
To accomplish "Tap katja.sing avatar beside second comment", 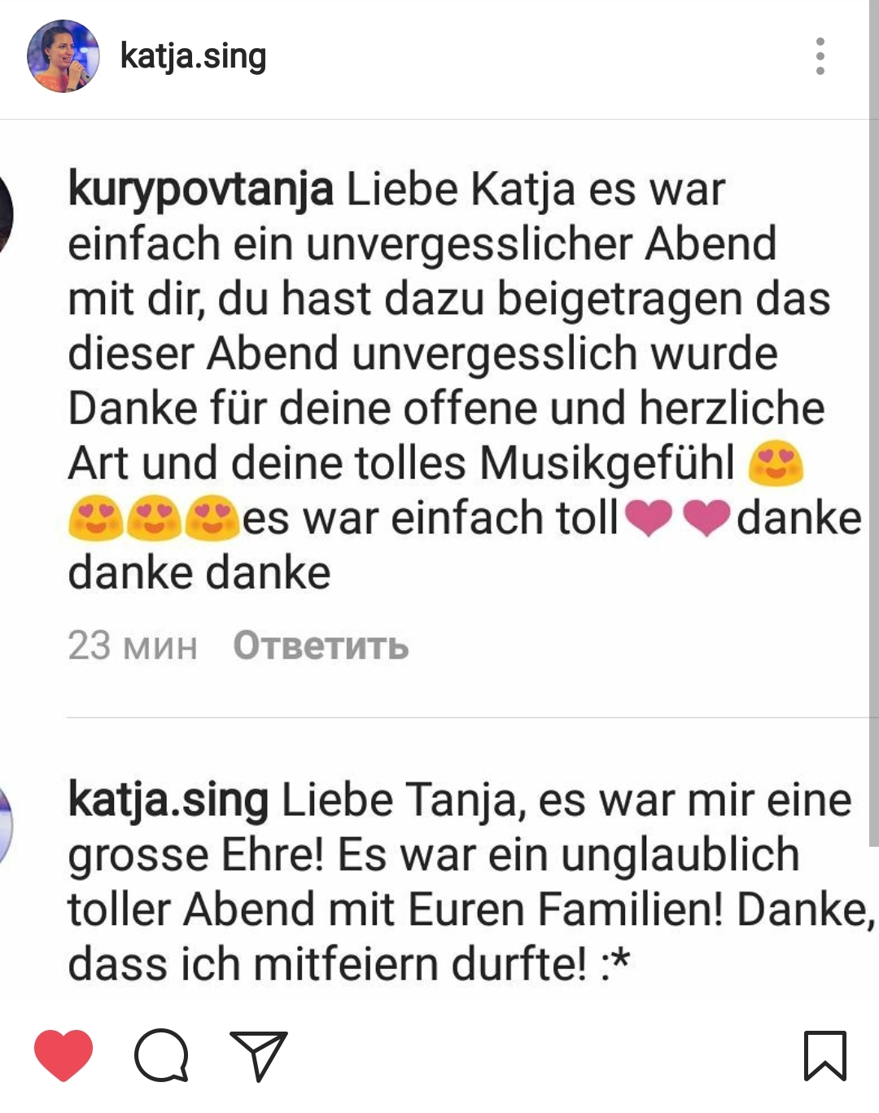I will (7, 824).
